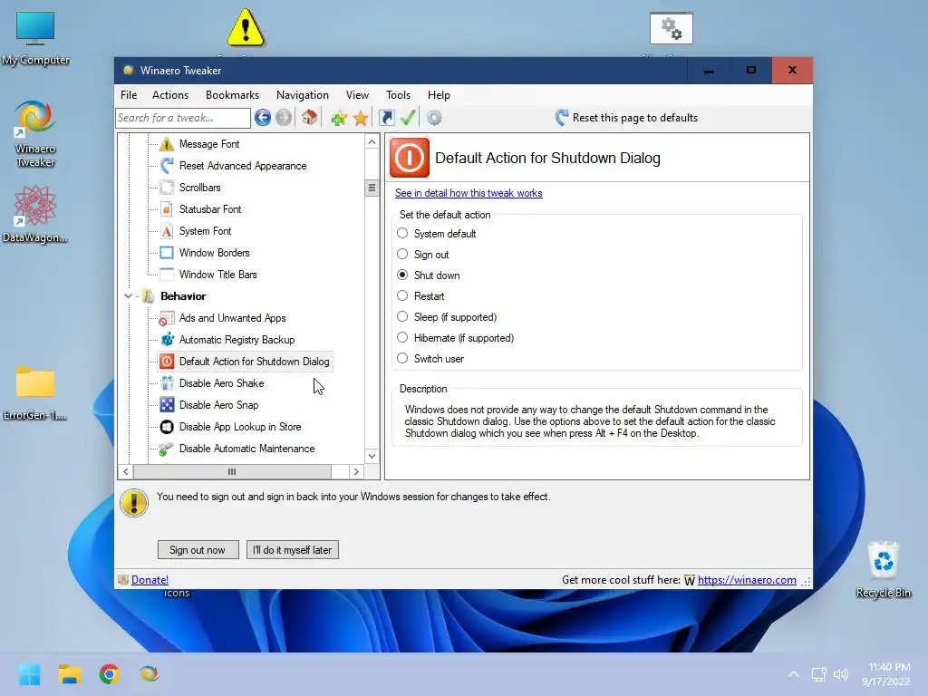
Task: Open the Donate! link
Action: pyautogui.click(x=150, y=580)
